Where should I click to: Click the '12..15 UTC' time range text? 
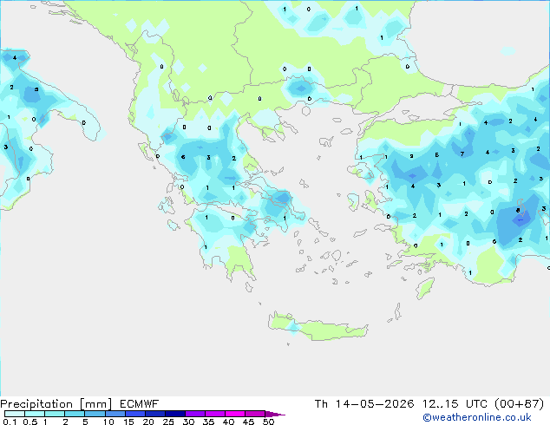455,404
